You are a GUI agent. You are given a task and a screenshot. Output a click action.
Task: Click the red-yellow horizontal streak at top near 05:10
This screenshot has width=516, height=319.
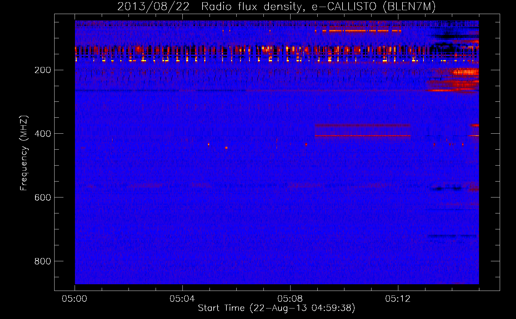[x=362, y=31]
